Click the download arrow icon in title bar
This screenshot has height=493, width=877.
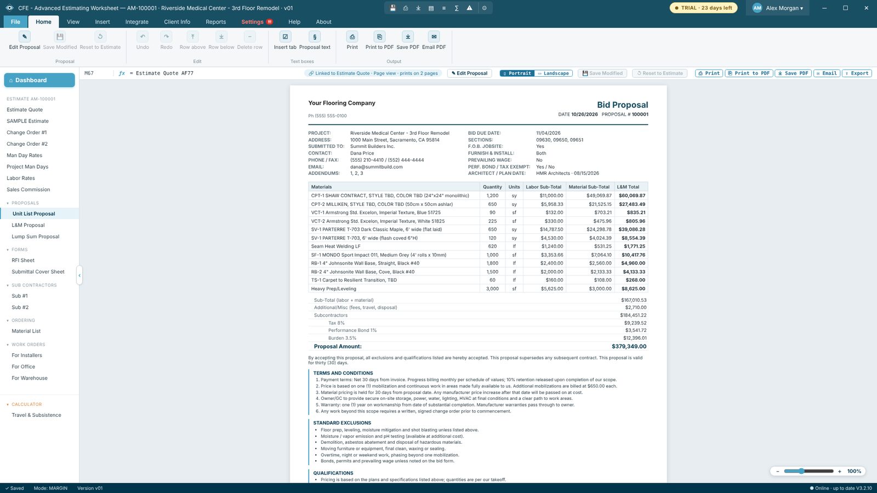(x=418, y=8)
